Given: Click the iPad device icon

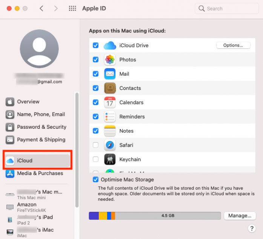Looking at the screenshot, I should [10, 220].
